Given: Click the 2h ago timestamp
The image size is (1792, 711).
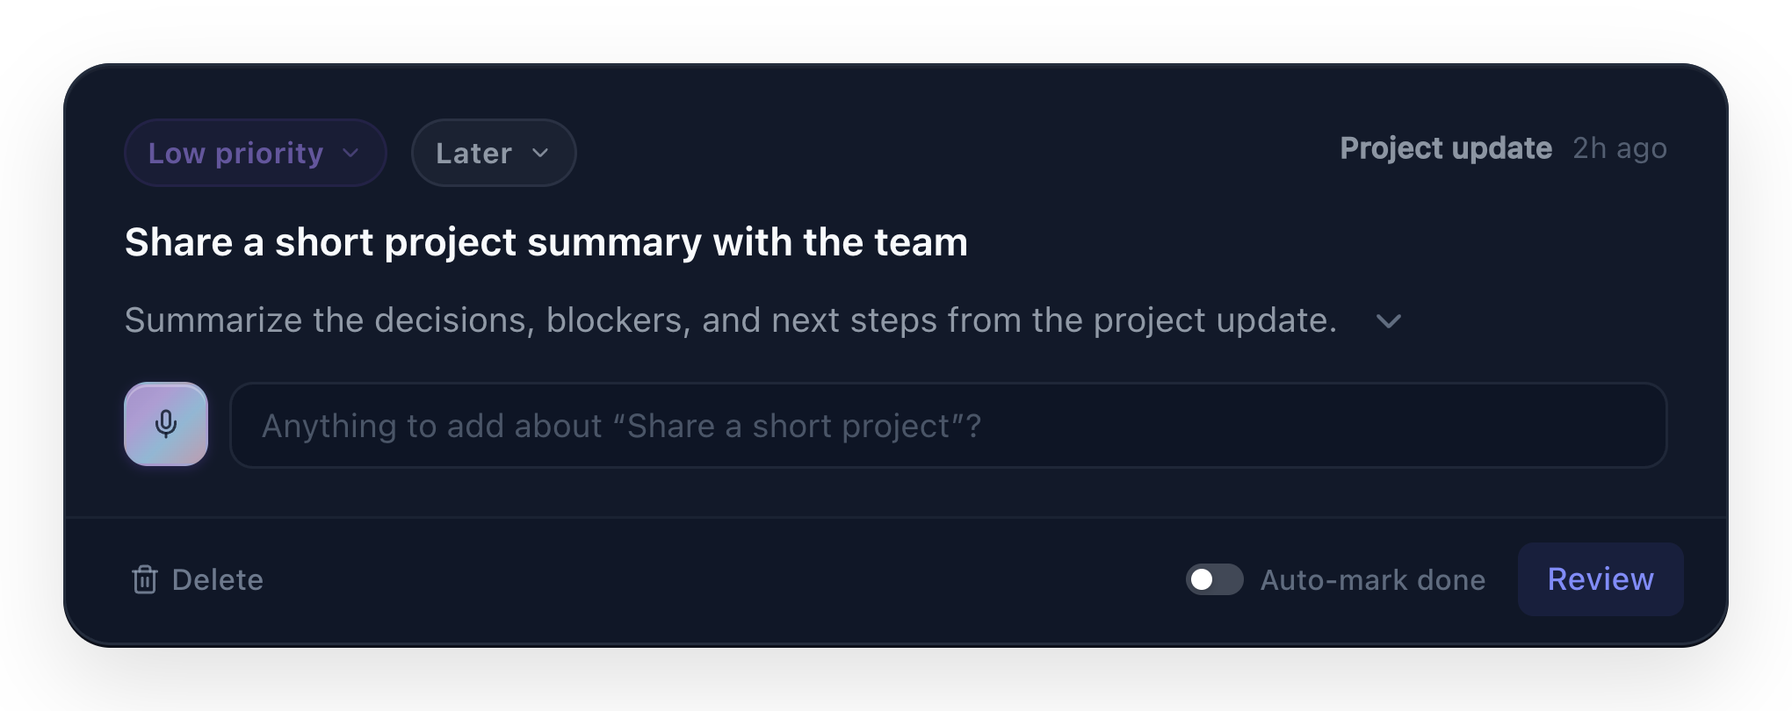Looking at the screenshot, I should pyautogui.click(x=1620, y=148).
